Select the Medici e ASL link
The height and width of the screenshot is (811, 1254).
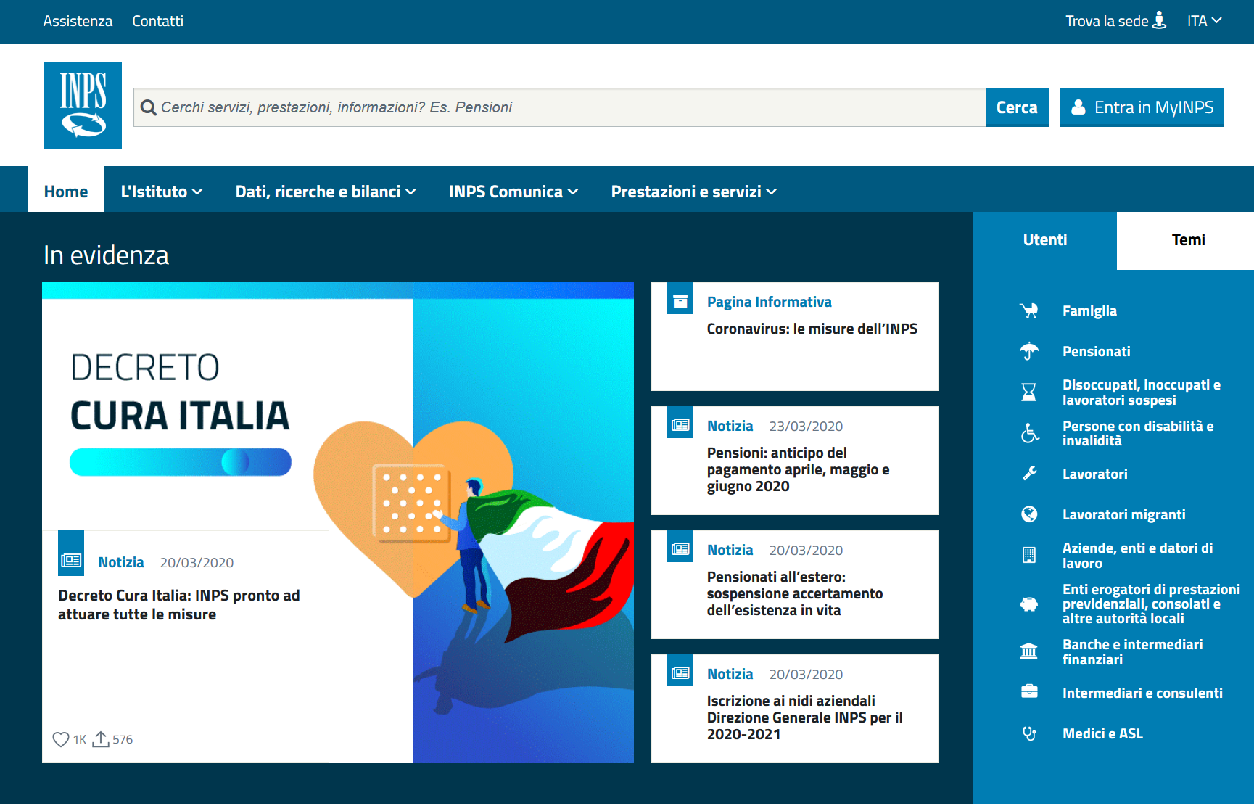pos(1102,733)
